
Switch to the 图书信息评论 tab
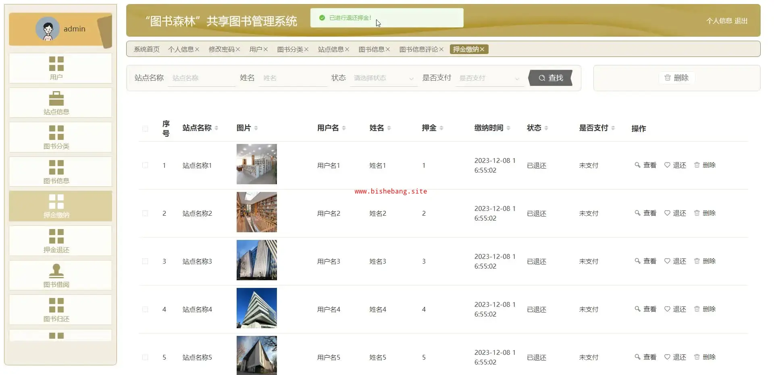(418, 50)
